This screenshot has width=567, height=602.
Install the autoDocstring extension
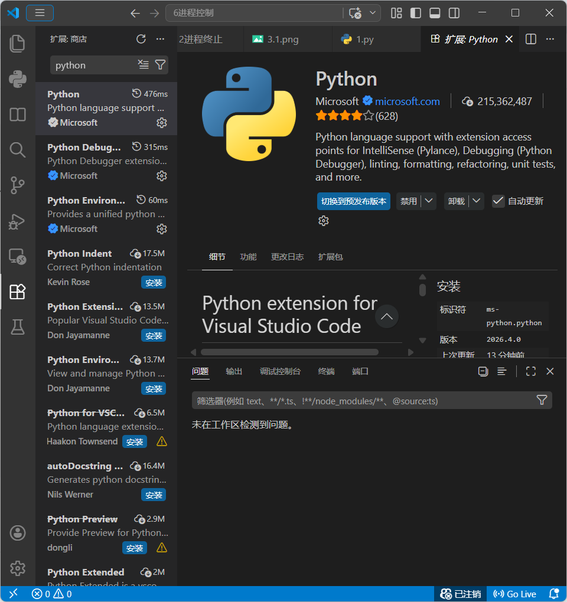pos(154,495)
